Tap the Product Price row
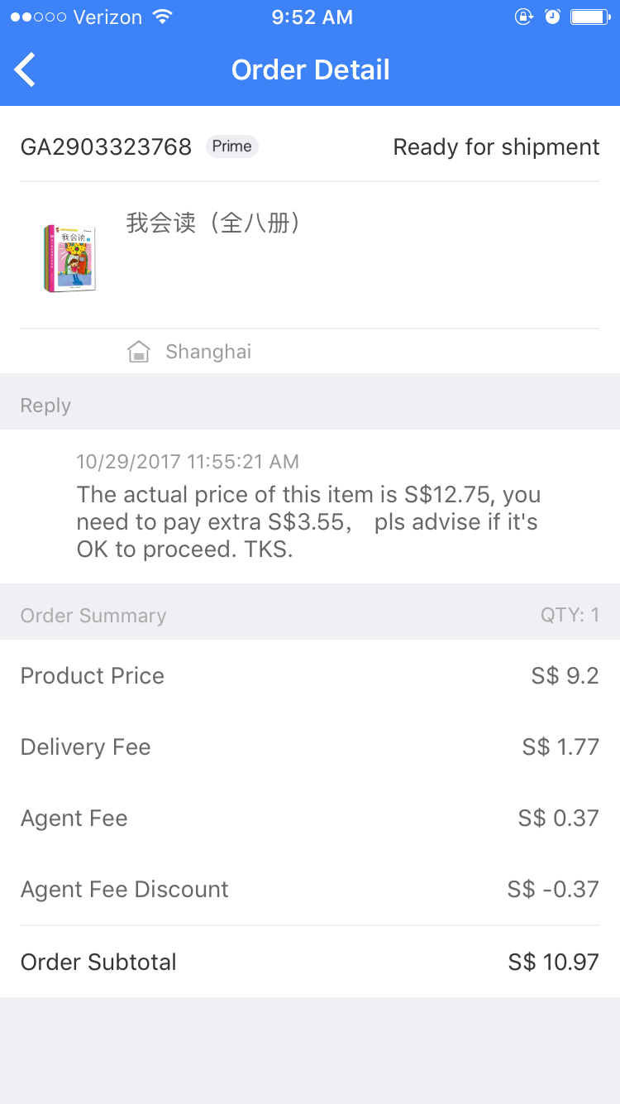The image size is (620, 1104). tap(310, 675)
